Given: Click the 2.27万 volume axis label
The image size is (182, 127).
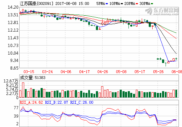Looking at the screenshot, I should (x=12, y=94).
